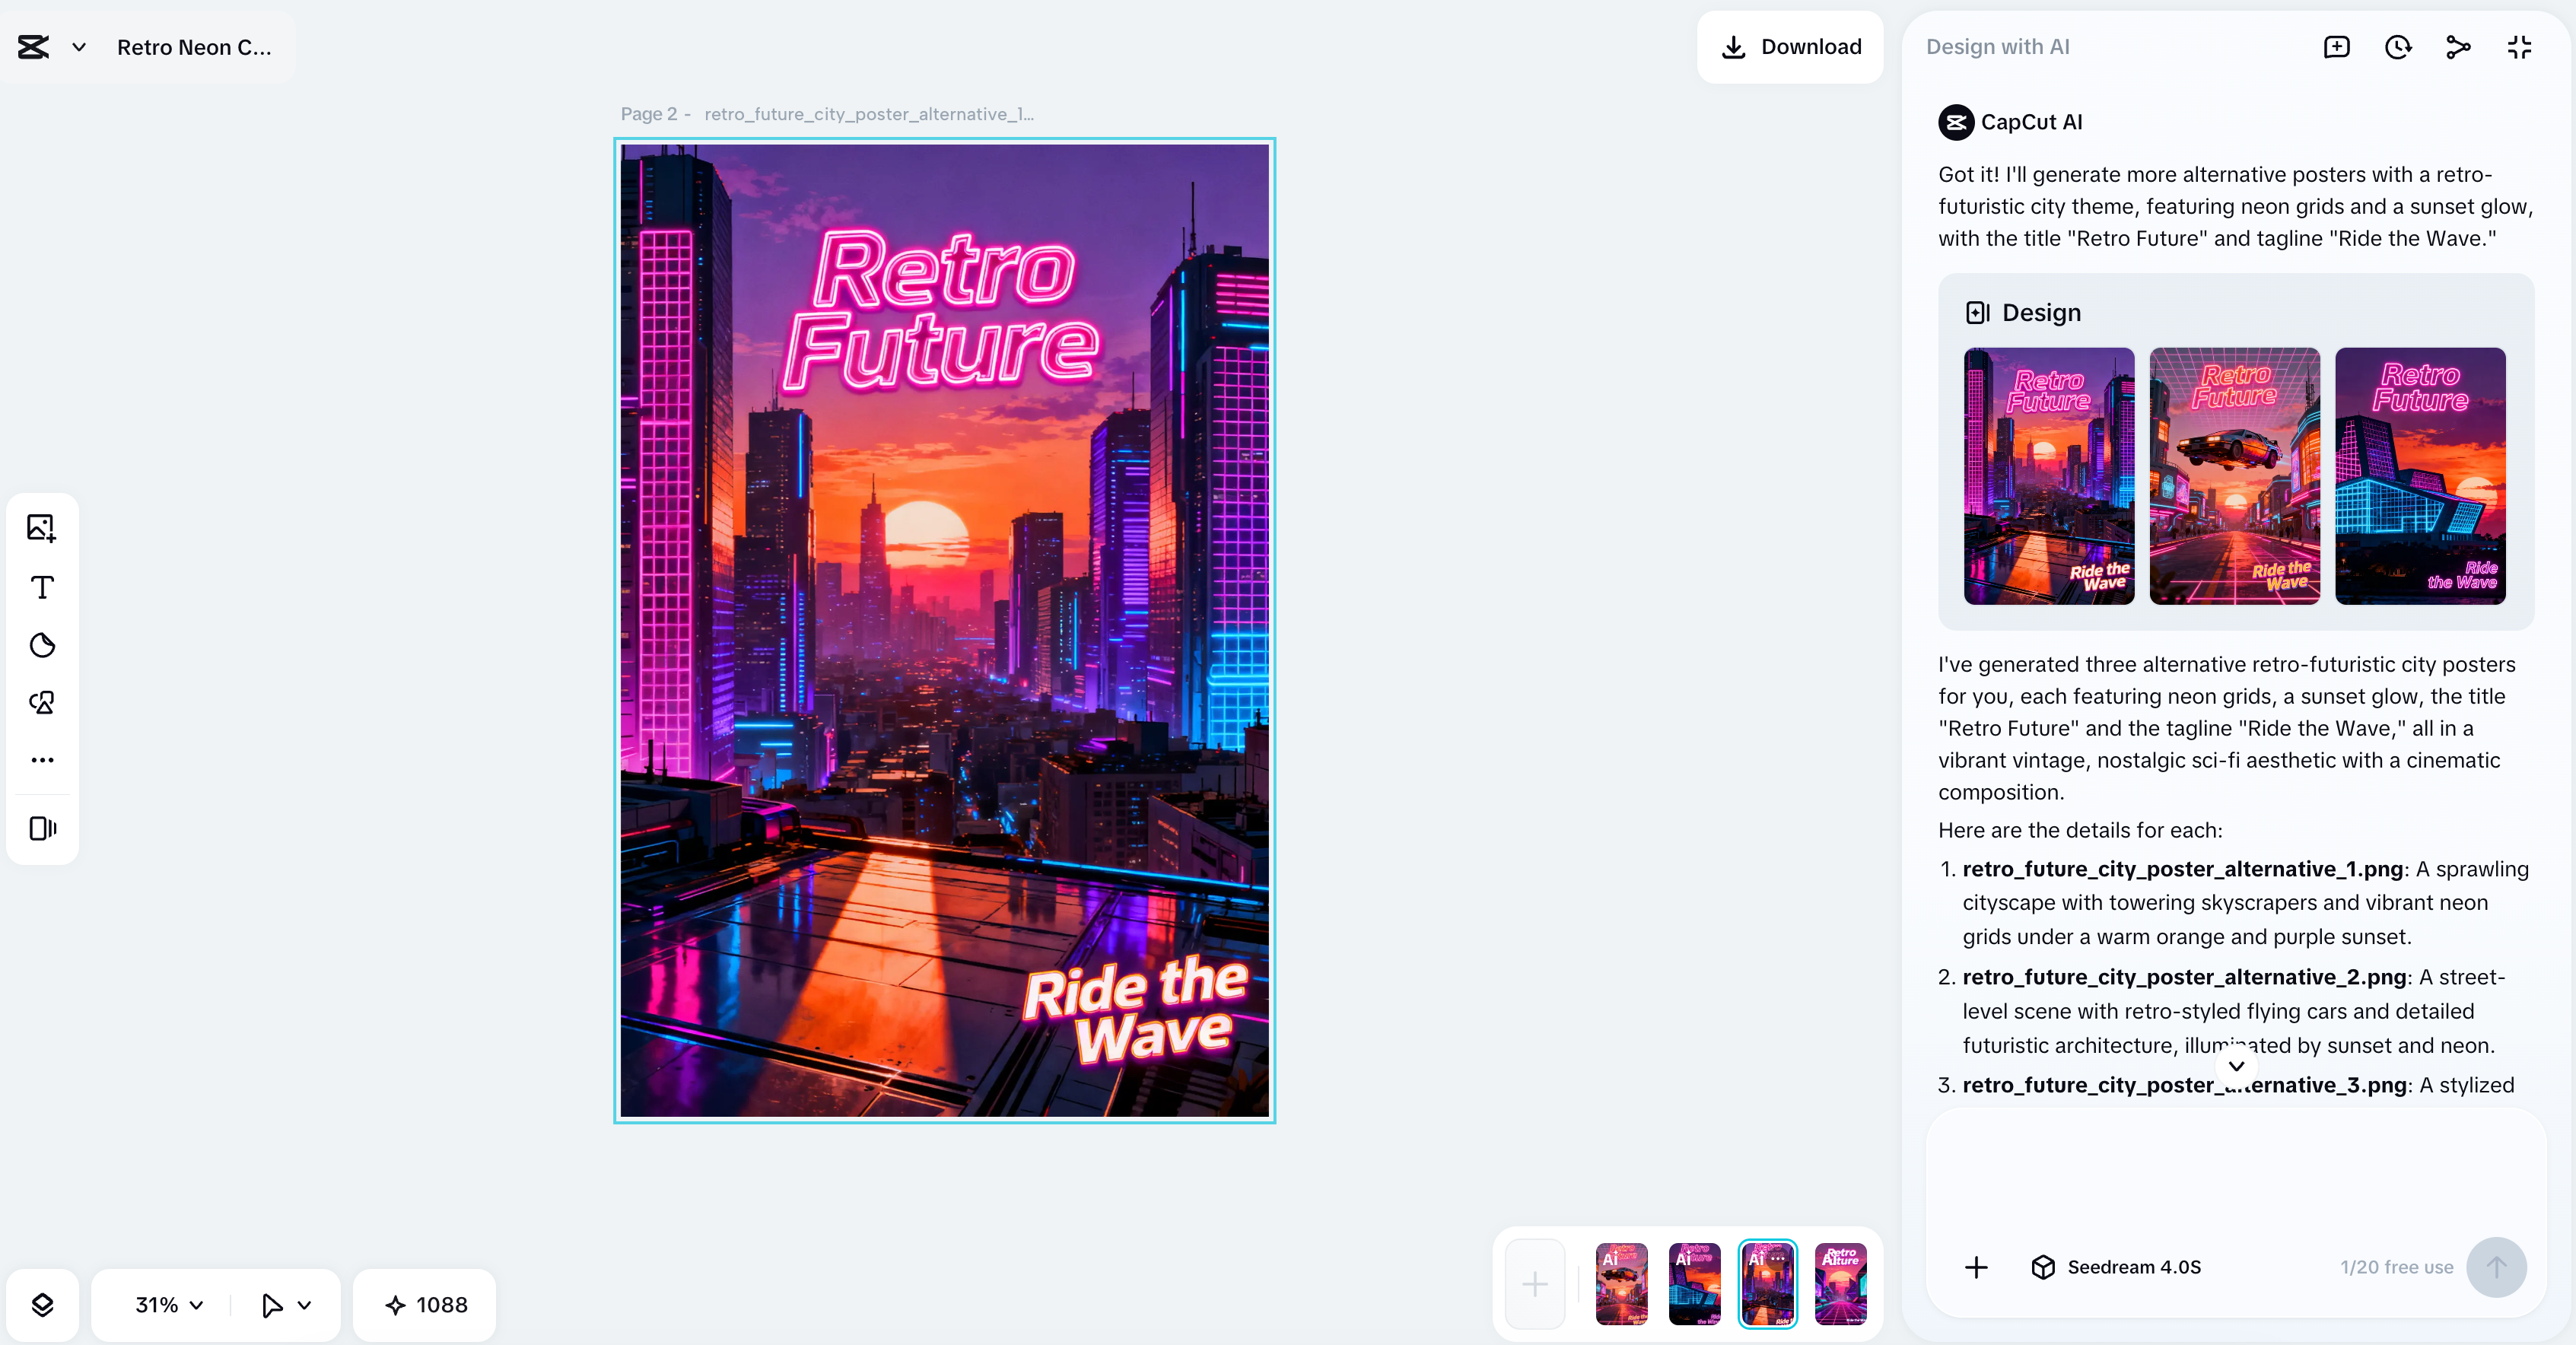2576x1345 pixels.
Task: Open the page resize tool
Action: (42, 828)
